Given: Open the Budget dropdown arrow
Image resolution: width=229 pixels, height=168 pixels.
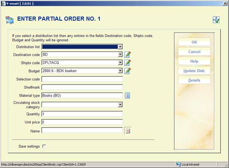Looking at the screenshot, I should [120, 71].
